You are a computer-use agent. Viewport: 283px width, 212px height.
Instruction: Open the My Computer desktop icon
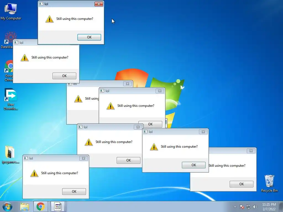pos(11,11)
